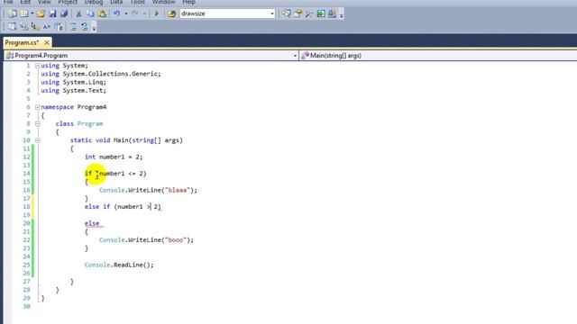The image size is (577, 324).
Task: Open the Add New Item dropdown arrow
Action: coord(32,14)
